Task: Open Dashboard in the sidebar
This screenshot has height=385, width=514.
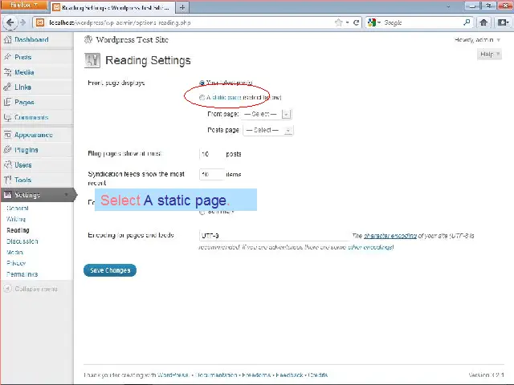Action: pyautogui.click(x=31, y=39)
